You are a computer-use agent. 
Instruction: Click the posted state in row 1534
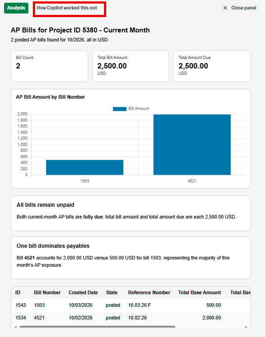(x=113, y=318)
